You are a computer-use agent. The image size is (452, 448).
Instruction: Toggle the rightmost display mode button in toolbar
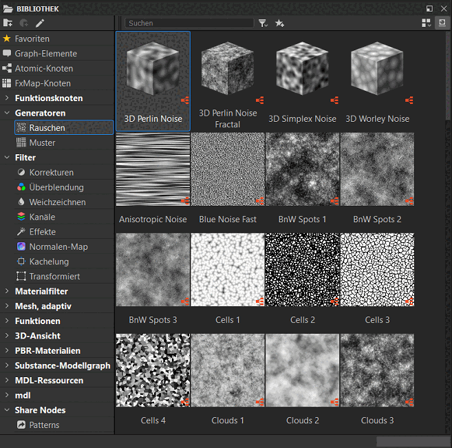point(442,23)
